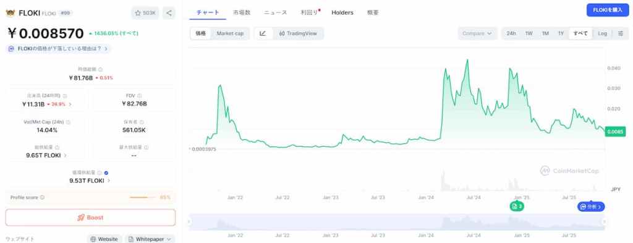
Task: Show info tooltip for 時価総額
Action: [x=101, y=69]
